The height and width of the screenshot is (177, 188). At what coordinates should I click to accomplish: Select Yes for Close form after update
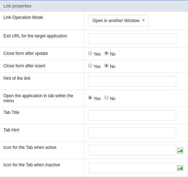tap(90, 53)
